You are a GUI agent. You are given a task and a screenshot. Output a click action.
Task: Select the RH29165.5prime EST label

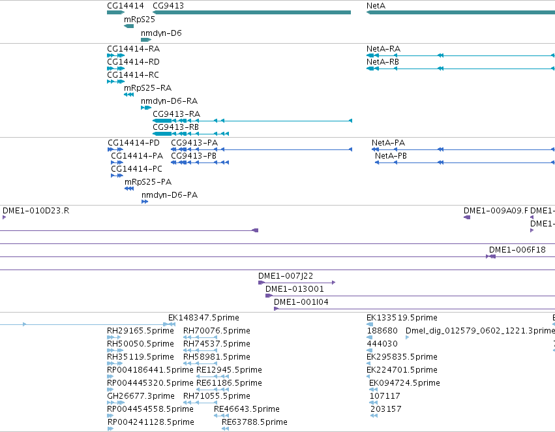click(x=140, y=331)
